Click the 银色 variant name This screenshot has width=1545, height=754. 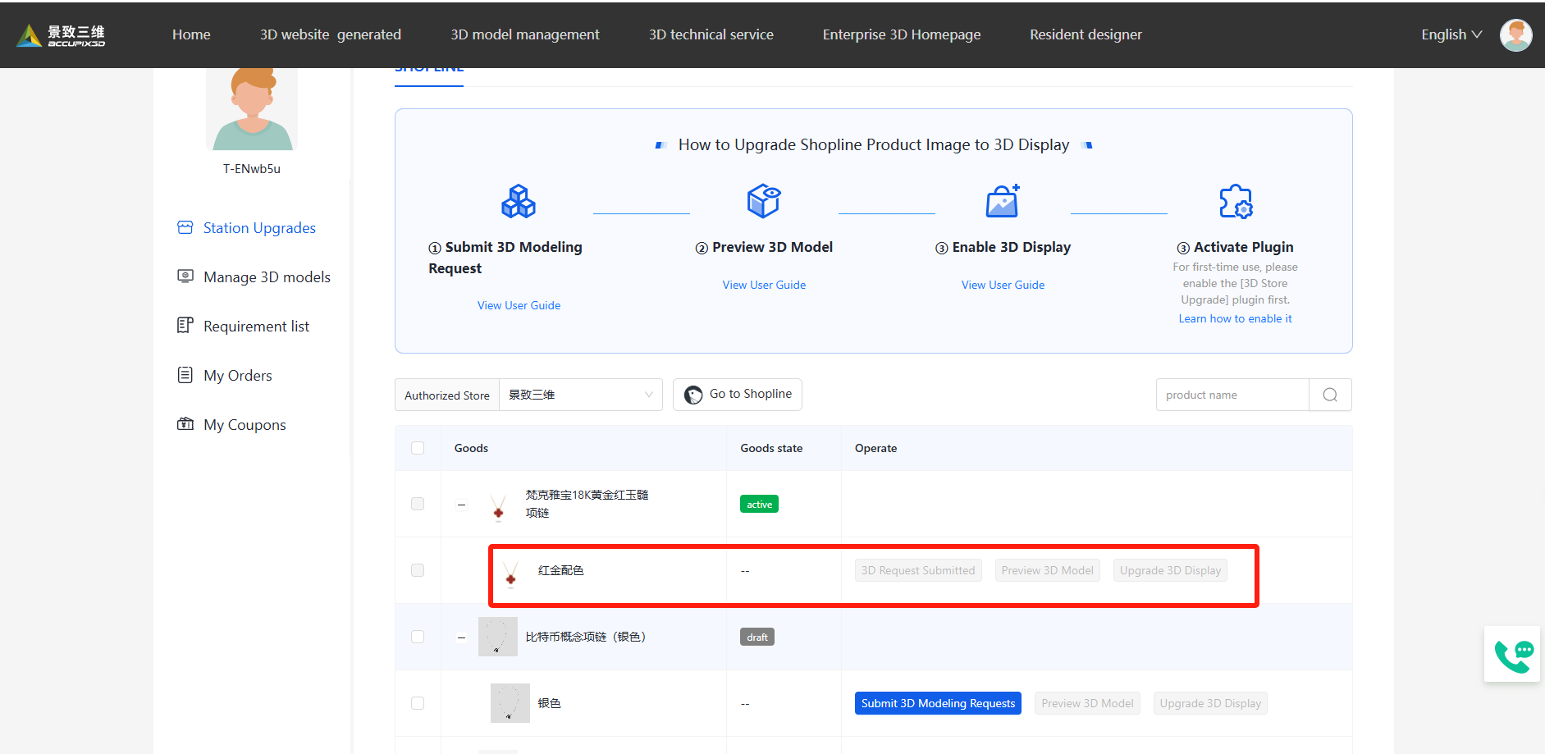(x=549, y=703)
